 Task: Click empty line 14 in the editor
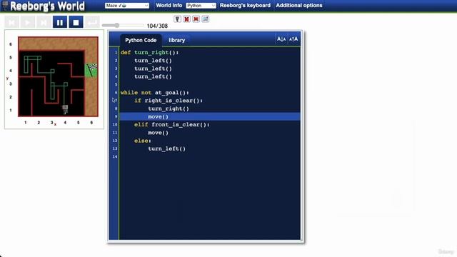click(210, 157)
